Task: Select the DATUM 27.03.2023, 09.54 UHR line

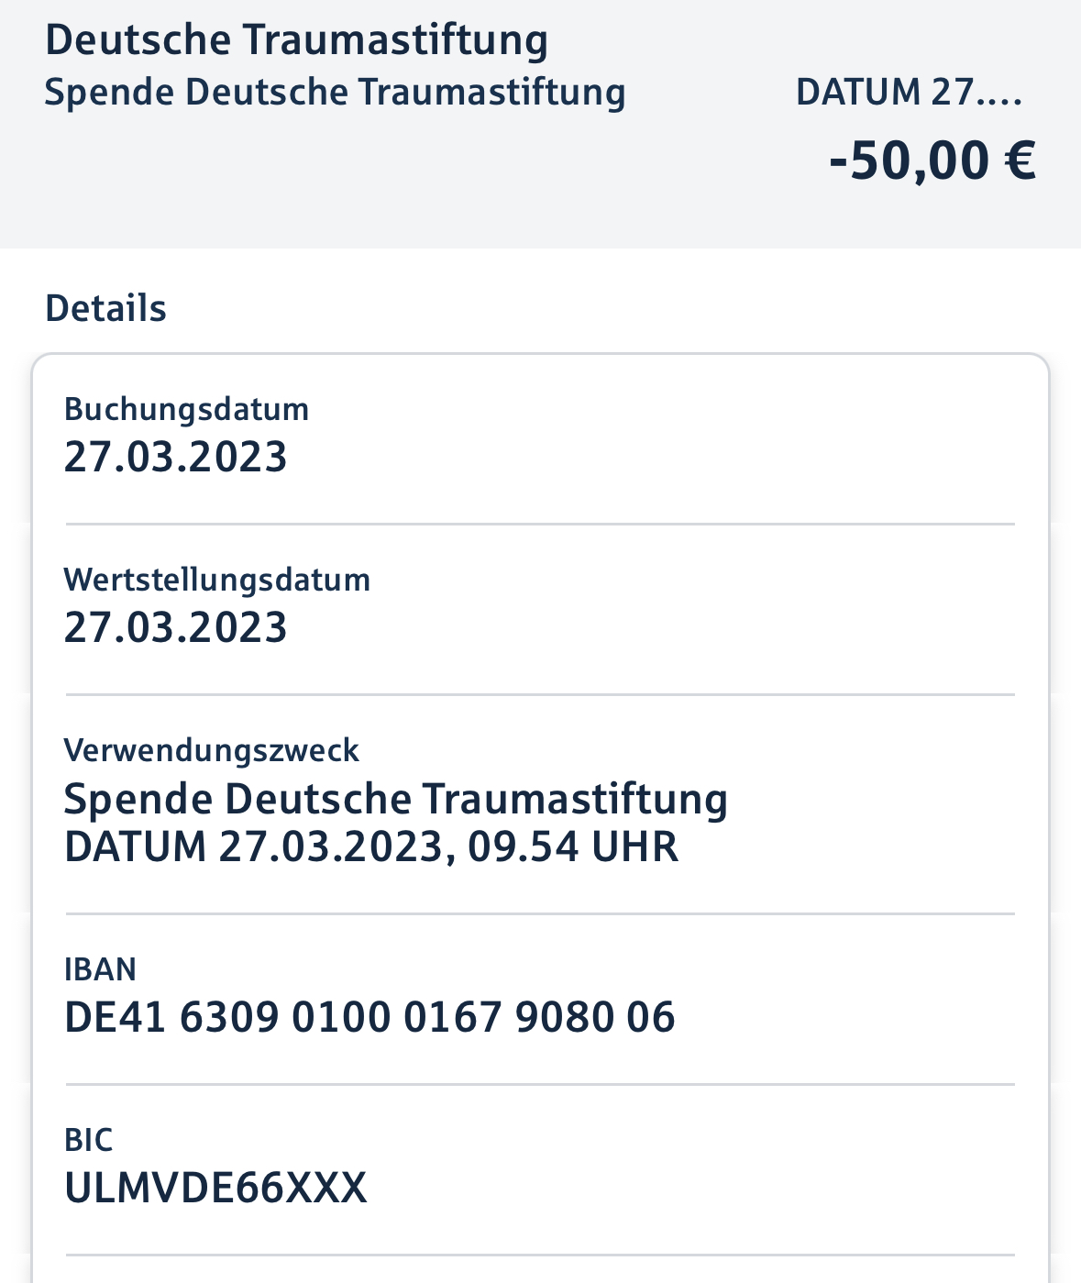Action: pos(370,846)
